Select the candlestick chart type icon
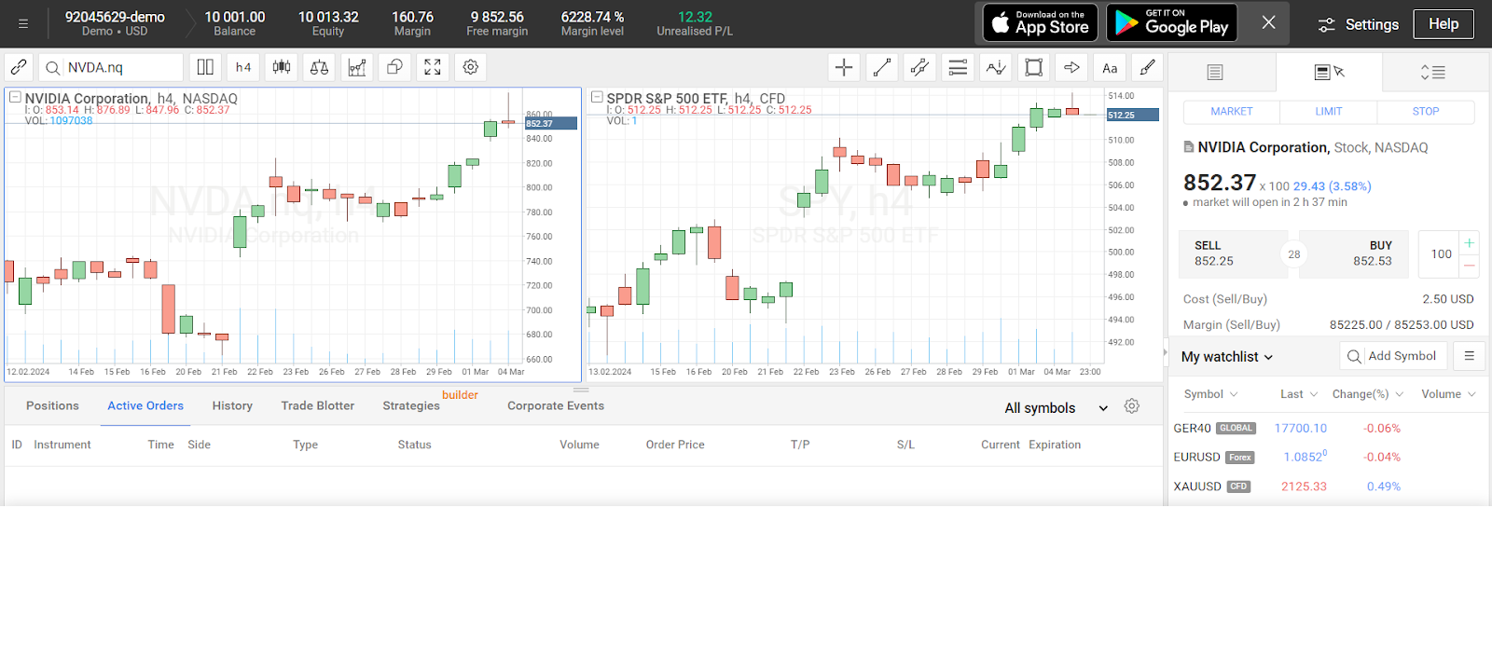The height and width of the screenshot is (671, 1492). click(x=282, y=67)
